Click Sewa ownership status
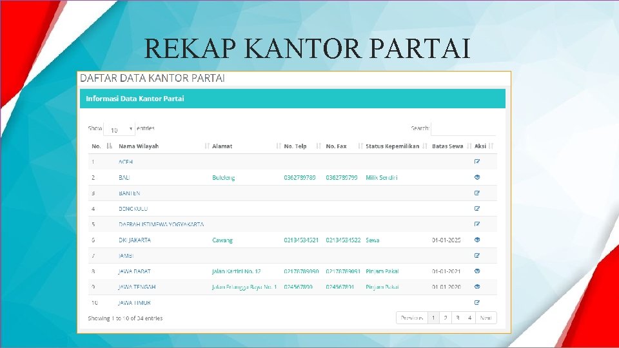The image size is (619, 348). 372,240
